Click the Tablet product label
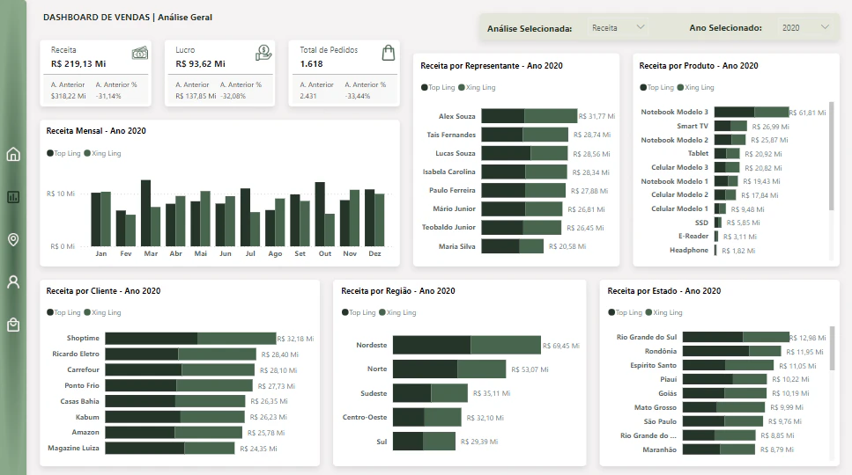 (698, 153)
